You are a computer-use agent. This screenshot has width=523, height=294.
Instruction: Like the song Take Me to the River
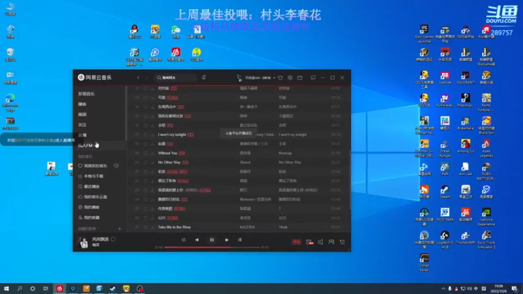click(x=145, y=227)
